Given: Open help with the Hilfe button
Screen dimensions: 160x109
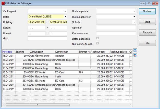Looking at the screenshot, I should [147, 43].
